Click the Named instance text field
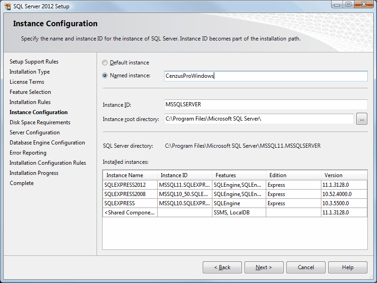Image resolution: width=377 pixels, height=283 pixels. pos(266,76)
